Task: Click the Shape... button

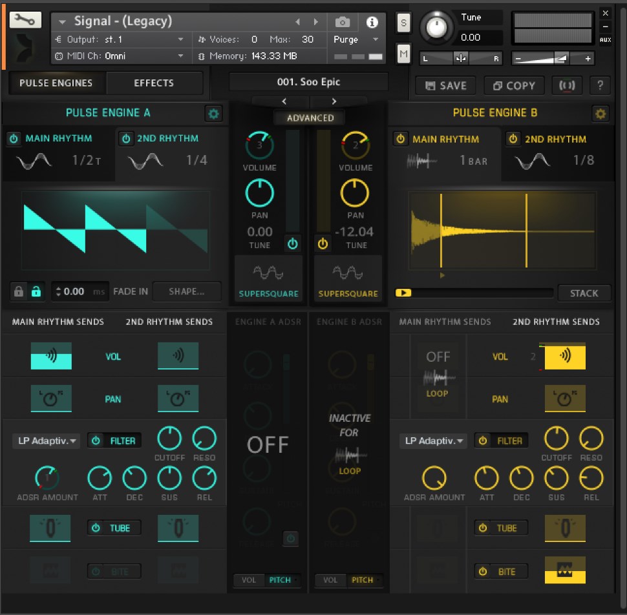Action: 186,291
